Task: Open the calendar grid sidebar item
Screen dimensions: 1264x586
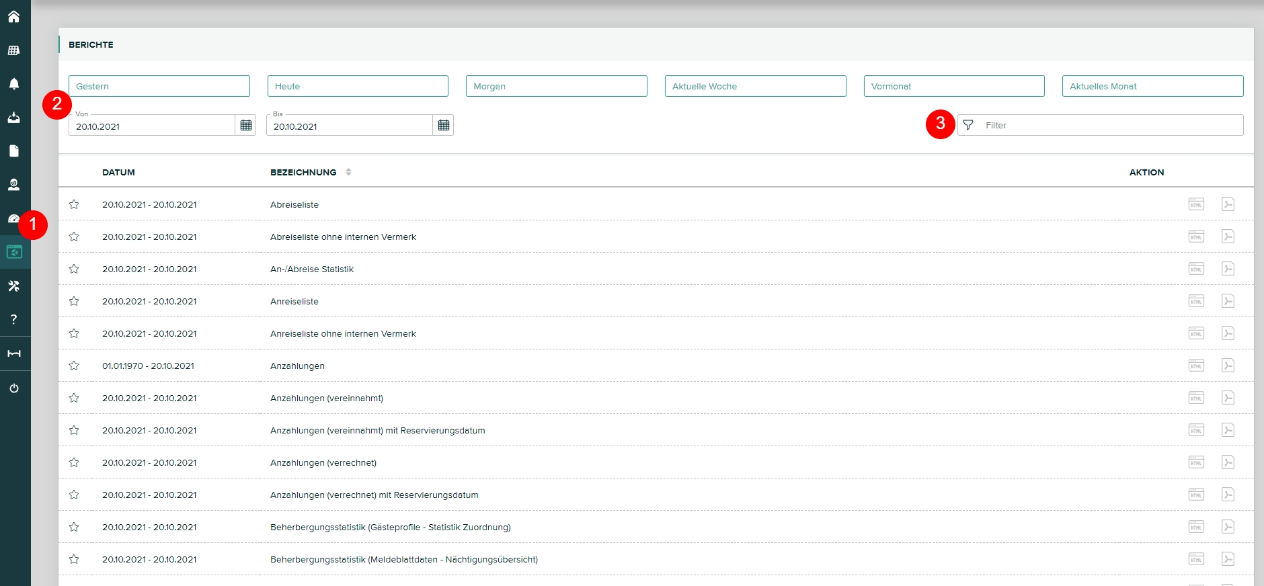Action: tap(13, 50)
